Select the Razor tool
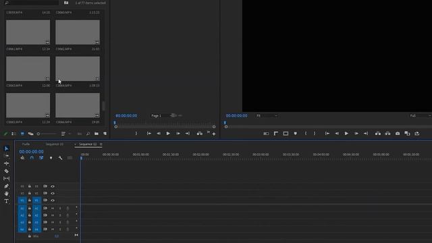 click(6, 171)
